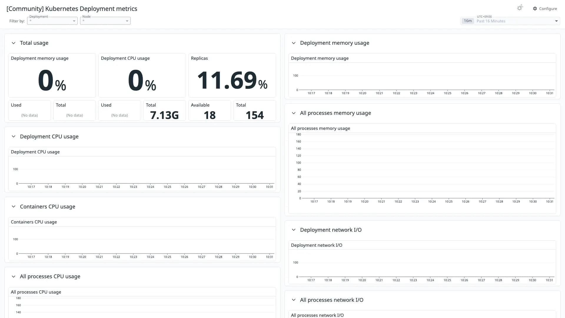The image size is (565, 318).
Task: Click the CPU Total 7.13G value
Action: click(x=164, y=115)
